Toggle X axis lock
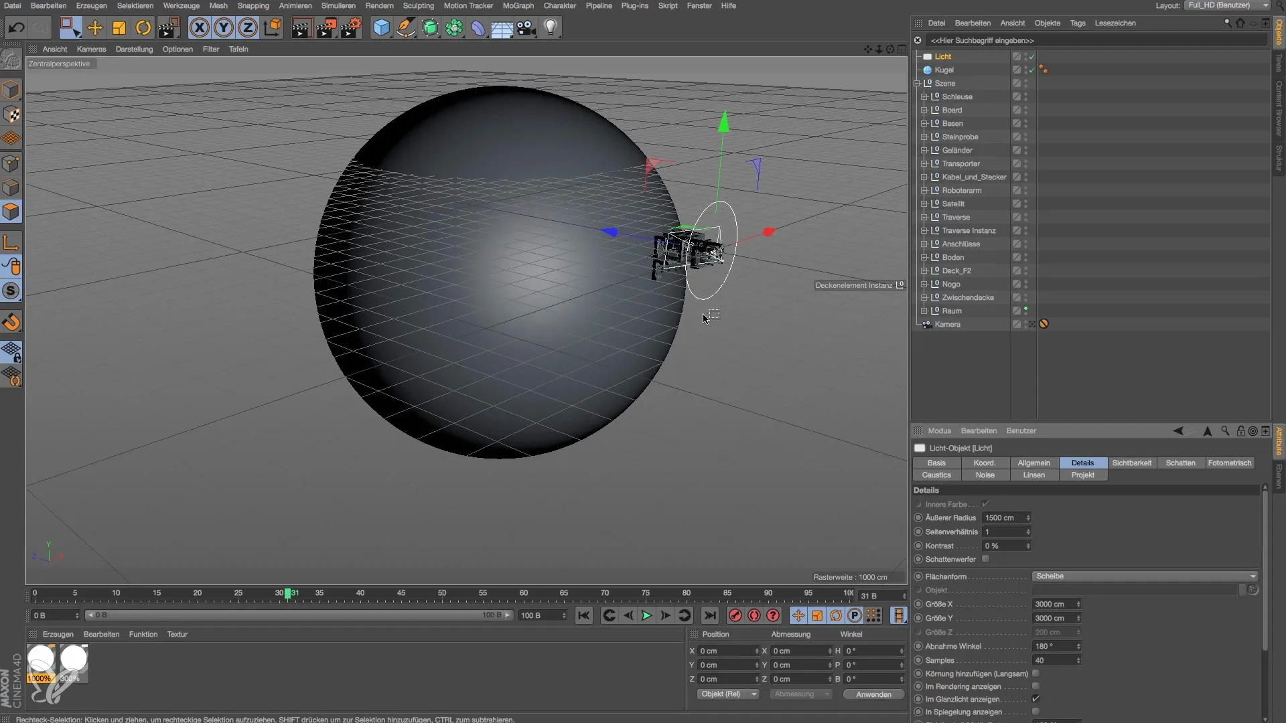The width and height of the screenshot is (1286, 723). point(199,27)
